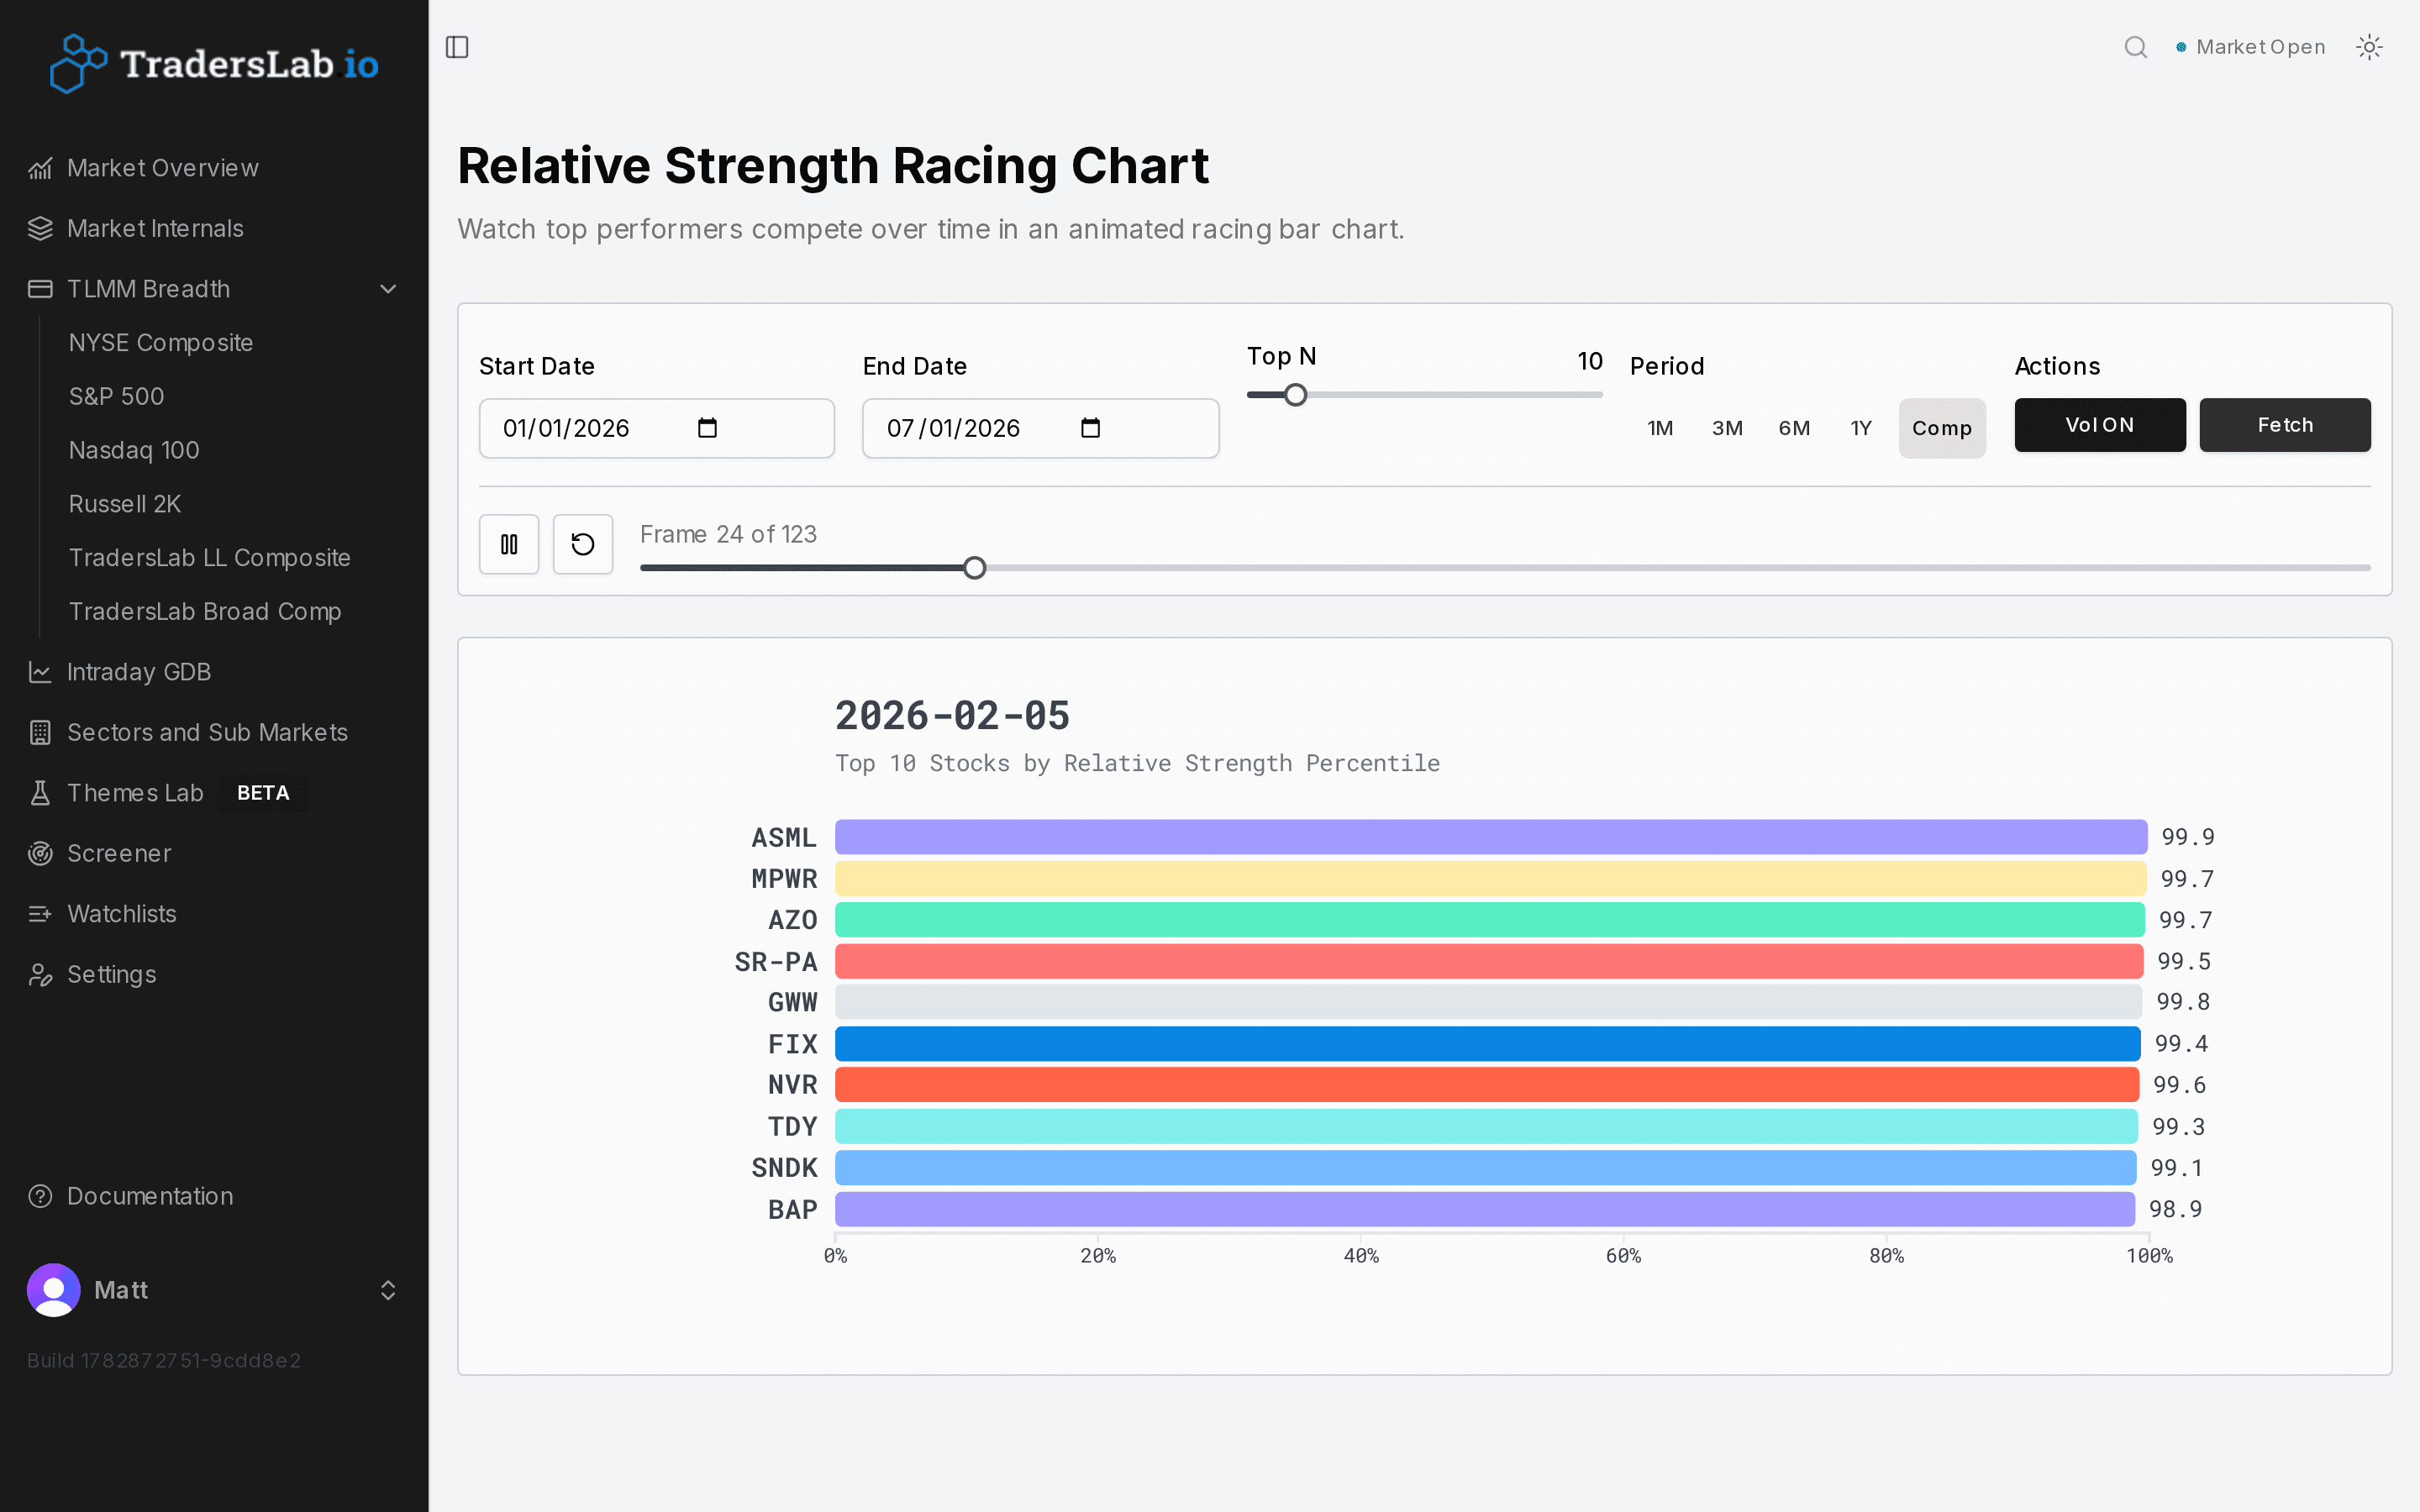
Task: Click the Screener target icon
Action: tap(40, 853)
